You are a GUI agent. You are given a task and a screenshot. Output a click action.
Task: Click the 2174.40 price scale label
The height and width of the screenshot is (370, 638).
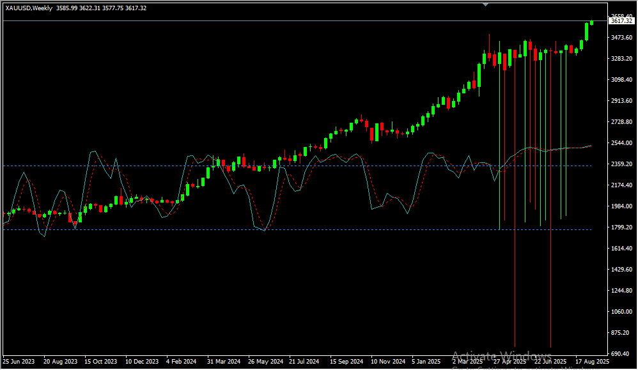621,185
